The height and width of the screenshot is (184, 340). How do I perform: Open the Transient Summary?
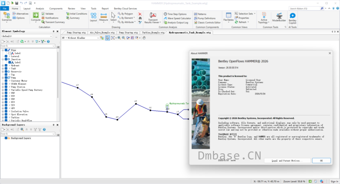(53, 22)
